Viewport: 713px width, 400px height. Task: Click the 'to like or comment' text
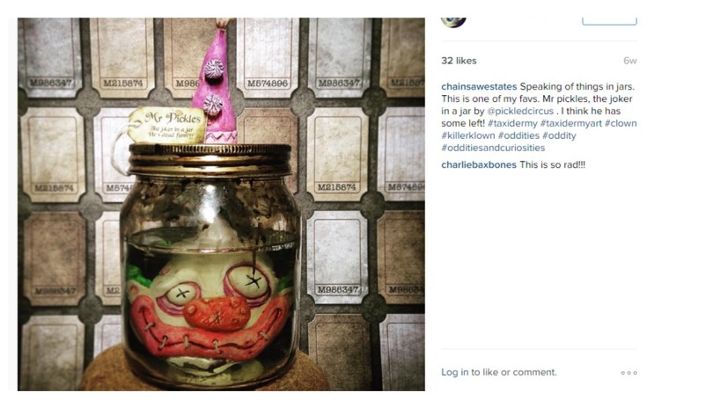click(514, 372)
